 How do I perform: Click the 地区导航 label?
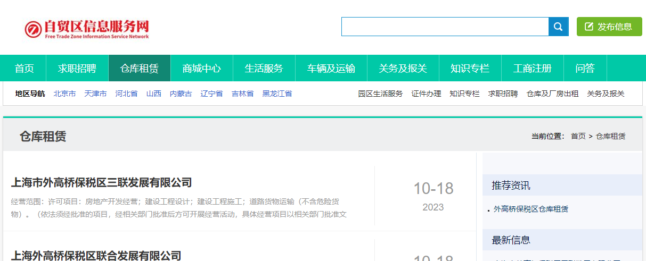pos(30,94)
